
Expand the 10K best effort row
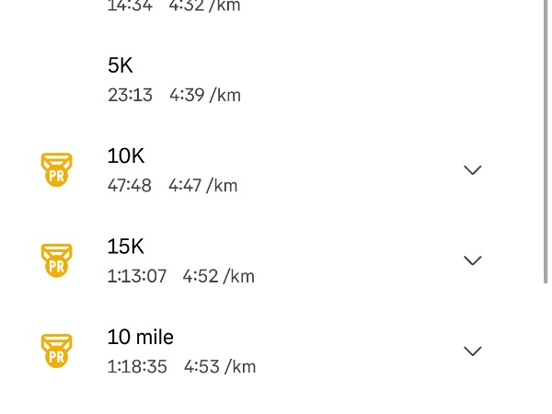pyautogui.click(x=473, y=170)
